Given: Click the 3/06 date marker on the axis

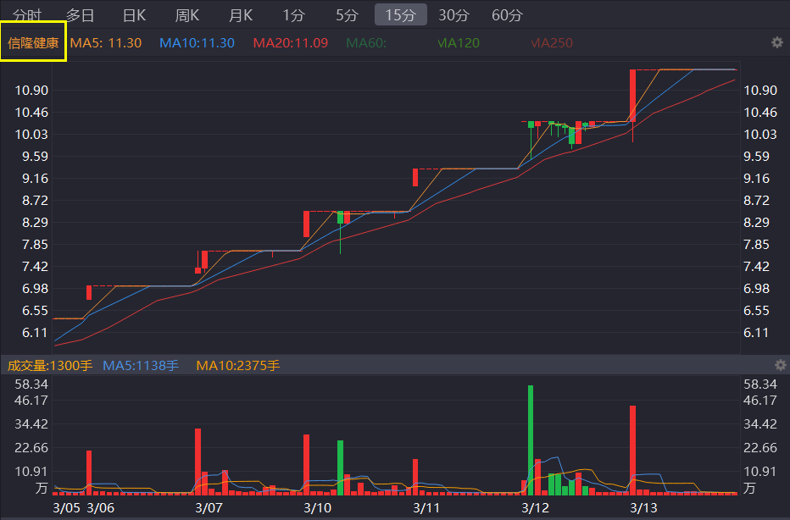Looking at the screenshot, I should coord(101,508).
